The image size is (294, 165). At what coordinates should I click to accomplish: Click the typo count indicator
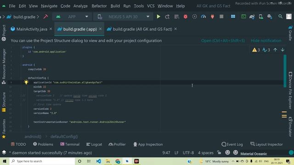(266, 50)
